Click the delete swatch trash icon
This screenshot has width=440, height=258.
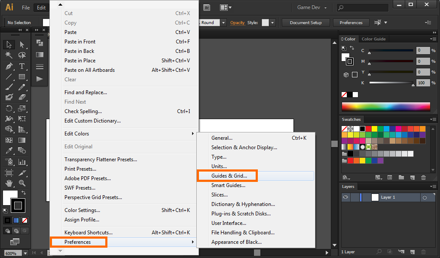coord(424,177)
